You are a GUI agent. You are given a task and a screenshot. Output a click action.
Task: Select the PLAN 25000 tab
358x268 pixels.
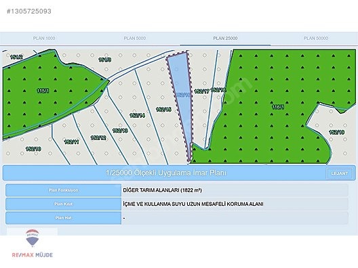225,39
